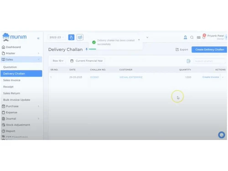
Task: Click the blue quick-action hand icon
Action: 71,37
